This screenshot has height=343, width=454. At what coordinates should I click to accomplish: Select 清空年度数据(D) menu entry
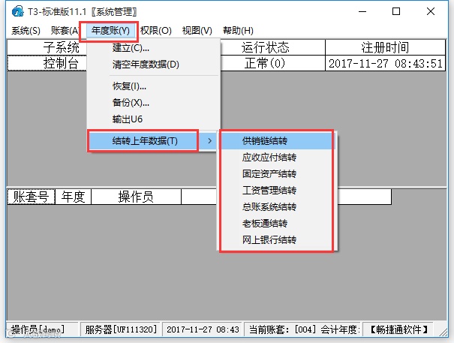click(x=153, y=65)
